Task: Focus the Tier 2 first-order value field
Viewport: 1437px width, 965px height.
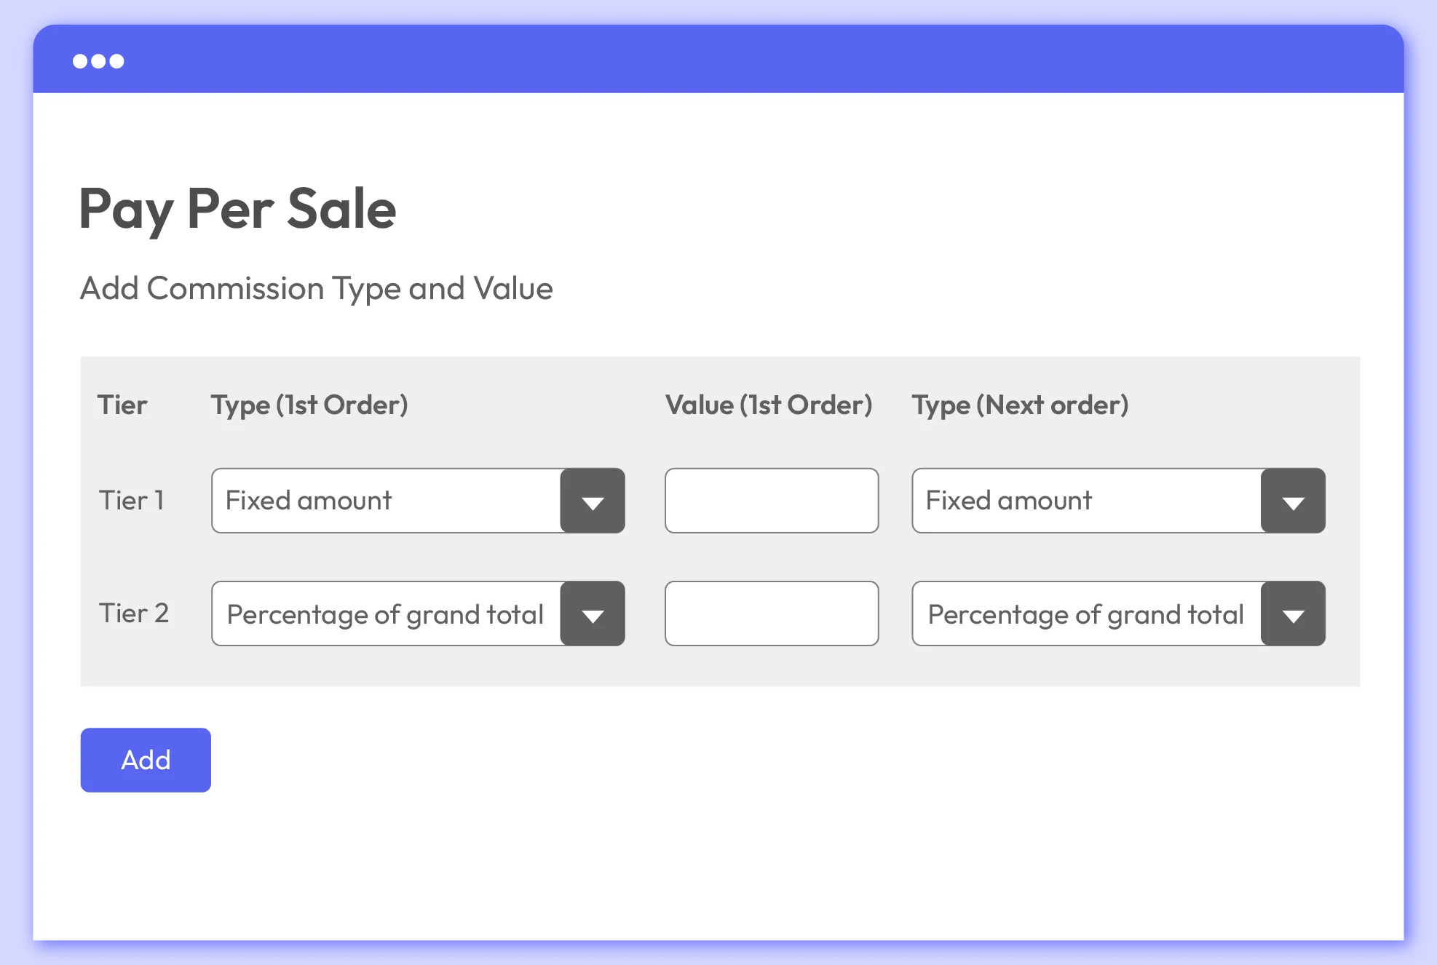Action: 772,613
